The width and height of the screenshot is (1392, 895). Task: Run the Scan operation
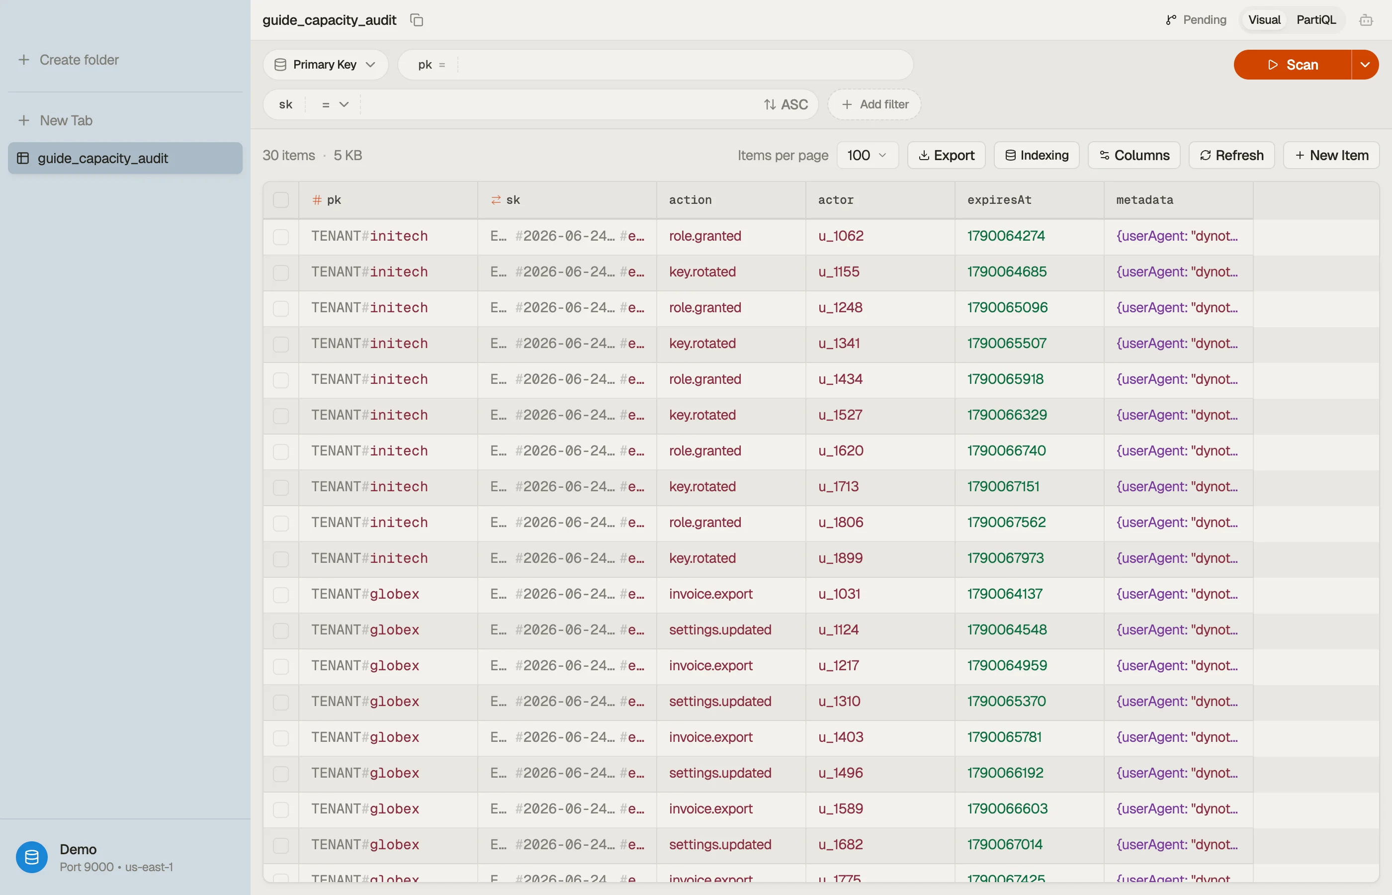click(x=1292, y=65)
